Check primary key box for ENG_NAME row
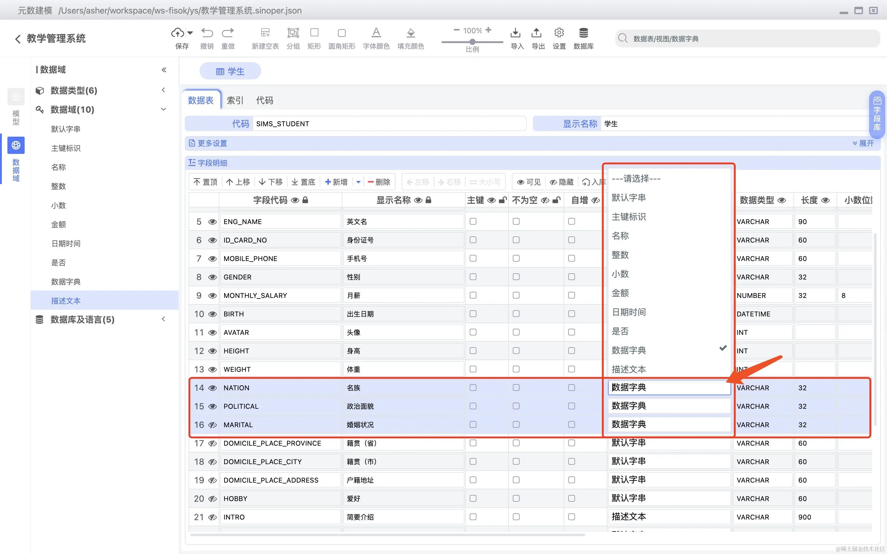Screen dimensions: 887x554 (x=473, y=221)
